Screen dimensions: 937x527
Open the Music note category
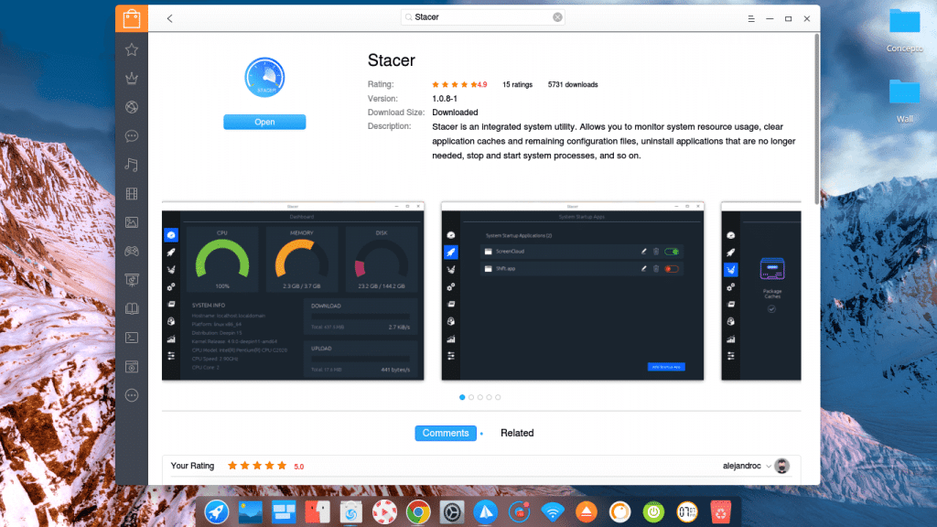coord(132,165)
